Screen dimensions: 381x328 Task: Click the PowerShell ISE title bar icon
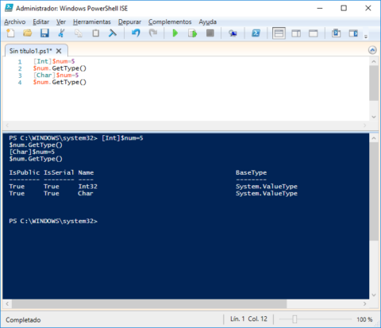(x=9, y=8)
